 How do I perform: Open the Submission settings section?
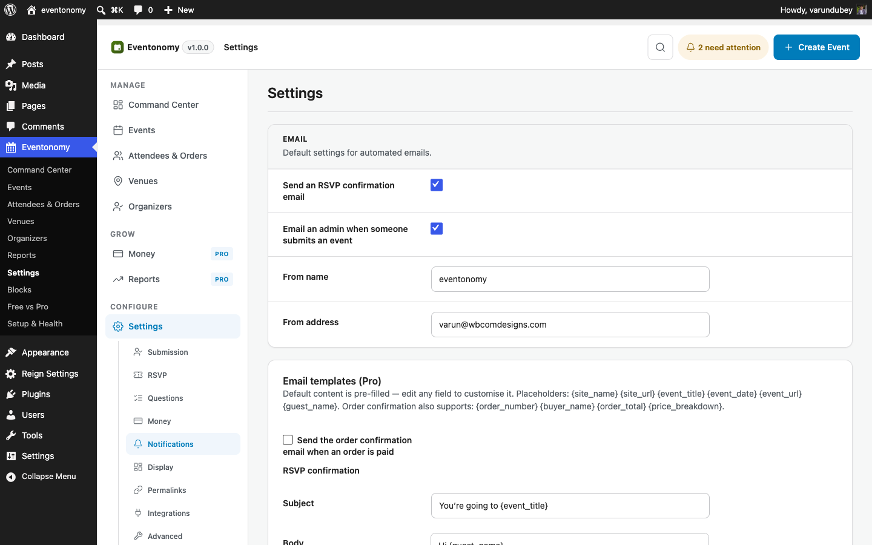tap(183, 352)
